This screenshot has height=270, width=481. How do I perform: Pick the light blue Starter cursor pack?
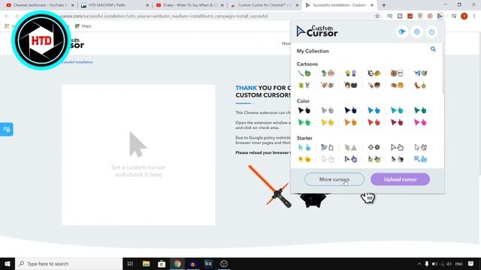[x=304, y=148]
